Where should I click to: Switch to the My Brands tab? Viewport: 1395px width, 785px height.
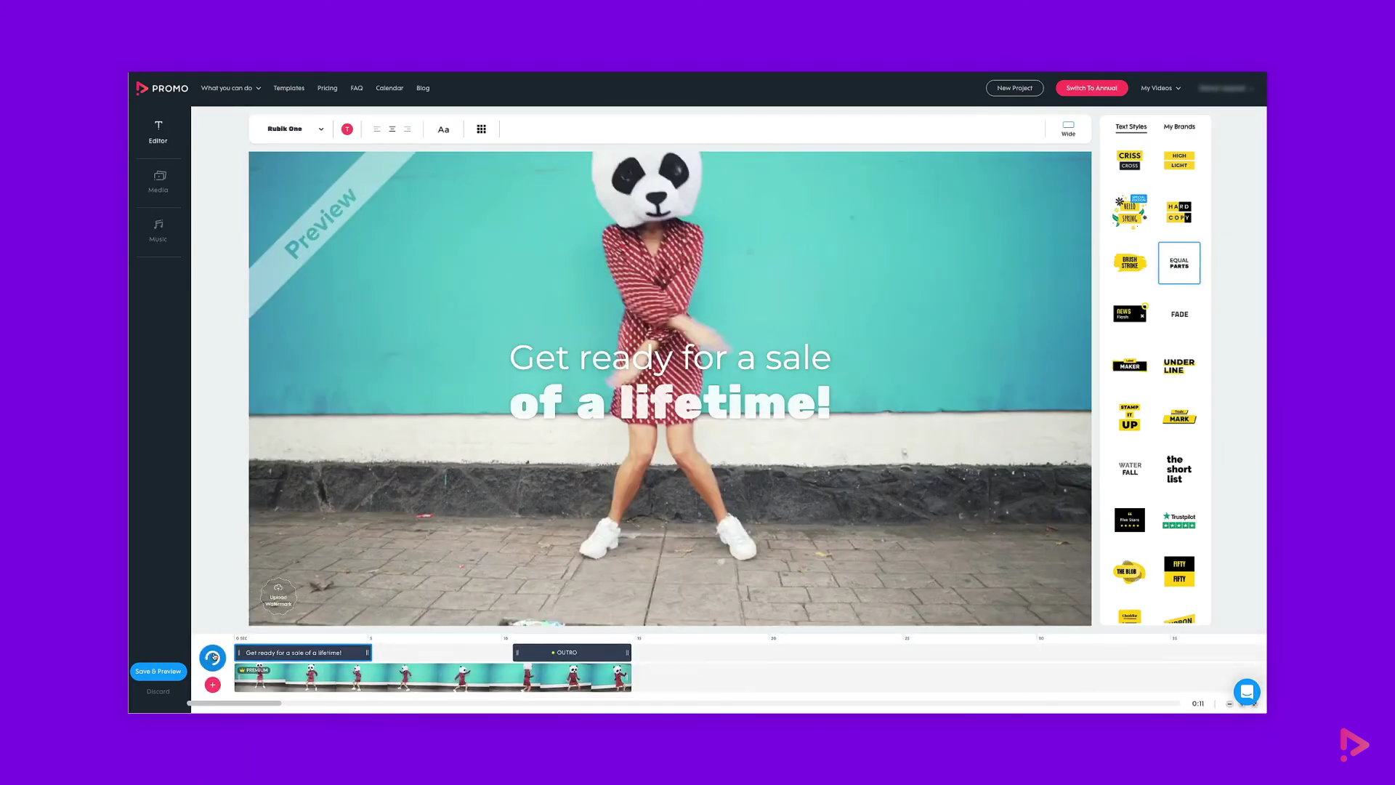[x=1179, y=126]
